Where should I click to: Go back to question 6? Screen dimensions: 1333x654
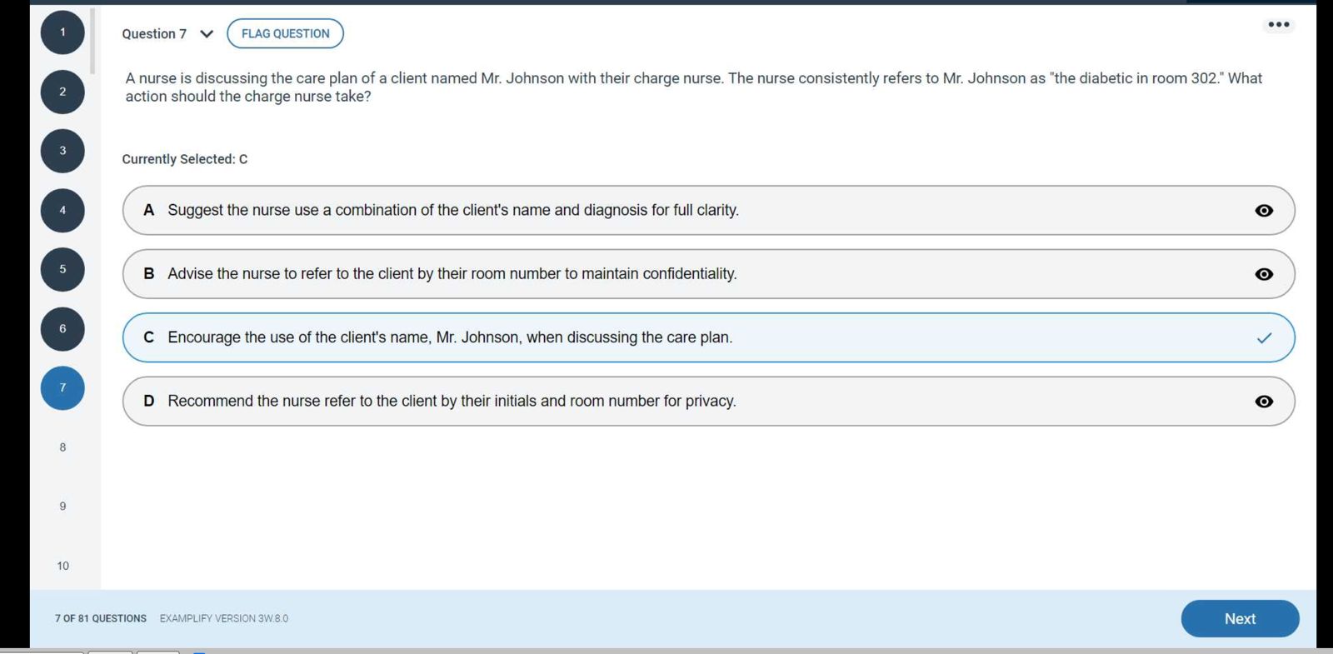[x=62, y=328]
